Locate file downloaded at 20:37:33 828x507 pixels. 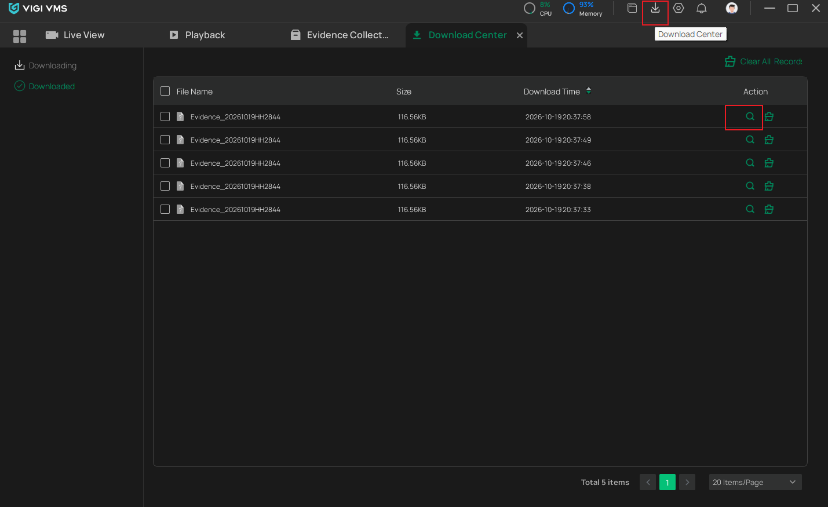tap(750, 209)
